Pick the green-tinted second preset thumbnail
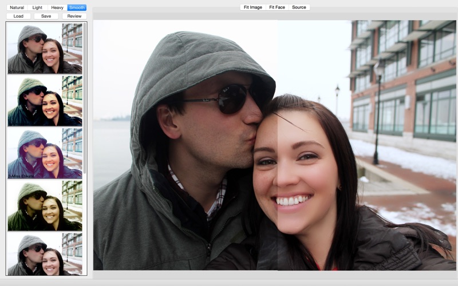This screenshot has height=286, width=458. (45, 101)
